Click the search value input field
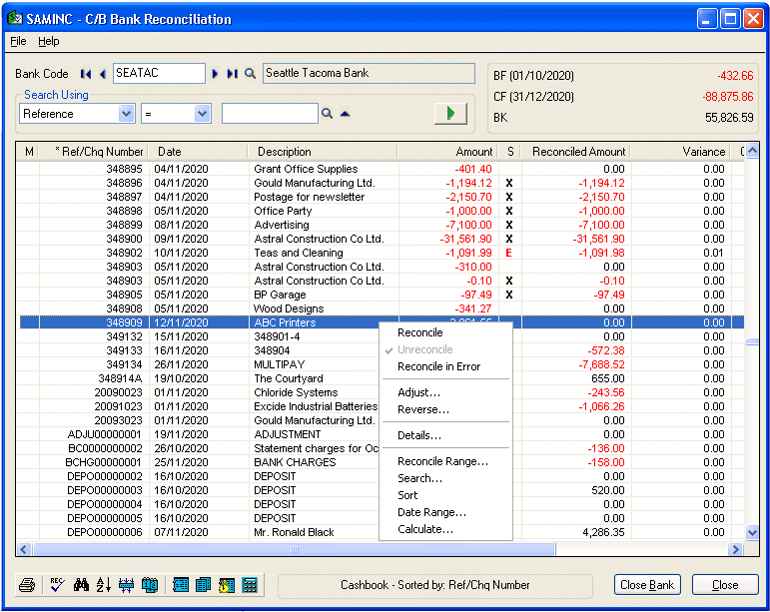The height and width of the screenshot is (612, 770). 269,115
